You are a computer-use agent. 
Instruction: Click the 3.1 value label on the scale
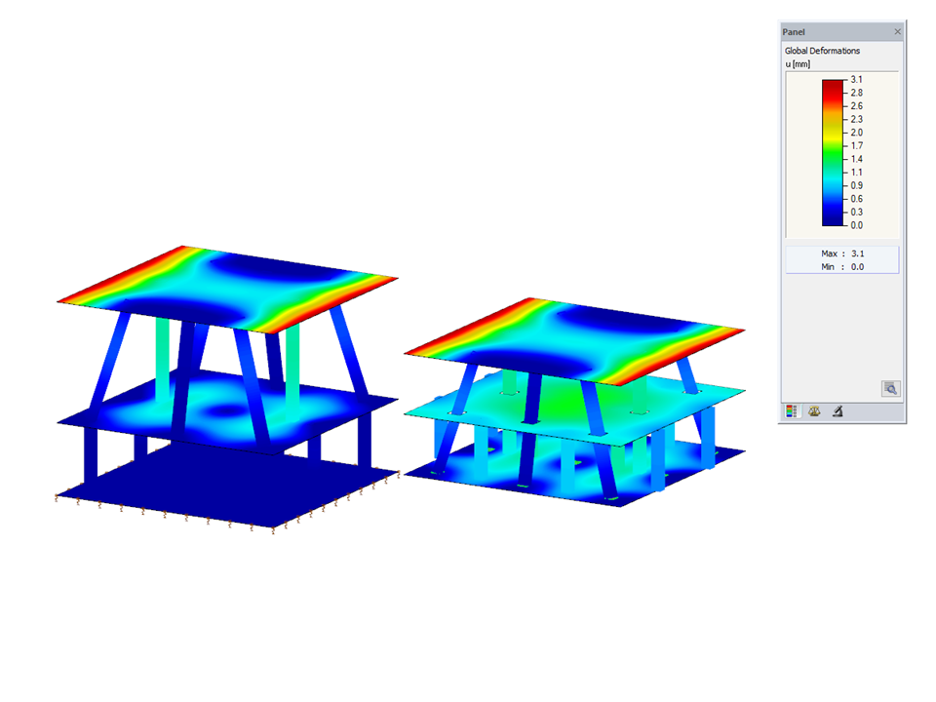click(856, 78)
